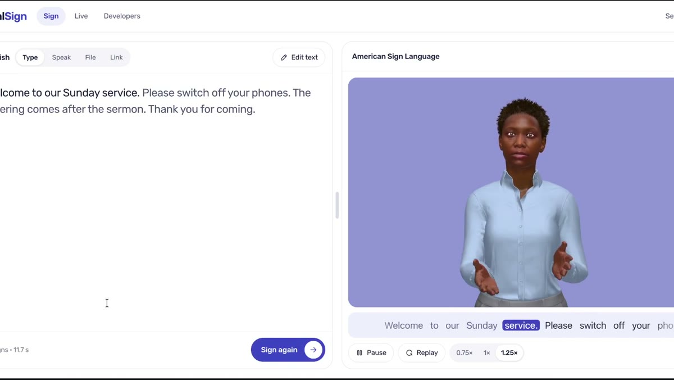
Task: Click the word "Sunday" in the transcript
Action: pyautogui.click(x=482, y=325)
